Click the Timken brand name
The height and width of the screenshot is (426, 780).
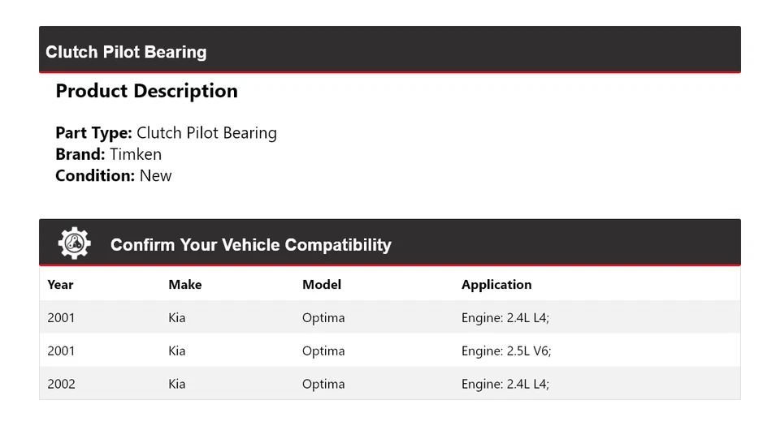(x=136, y=154)
